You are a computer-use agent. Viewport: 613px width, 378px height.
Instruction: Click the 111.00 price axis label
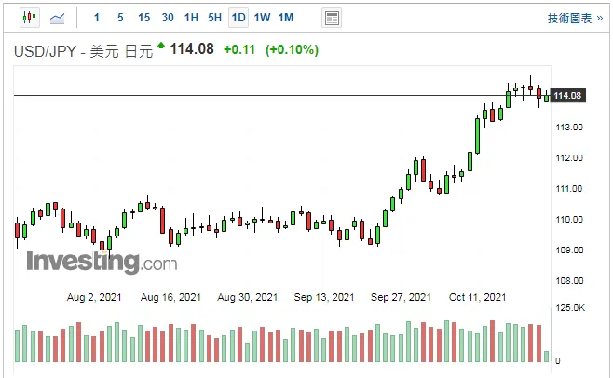click(x=569, y=189)
